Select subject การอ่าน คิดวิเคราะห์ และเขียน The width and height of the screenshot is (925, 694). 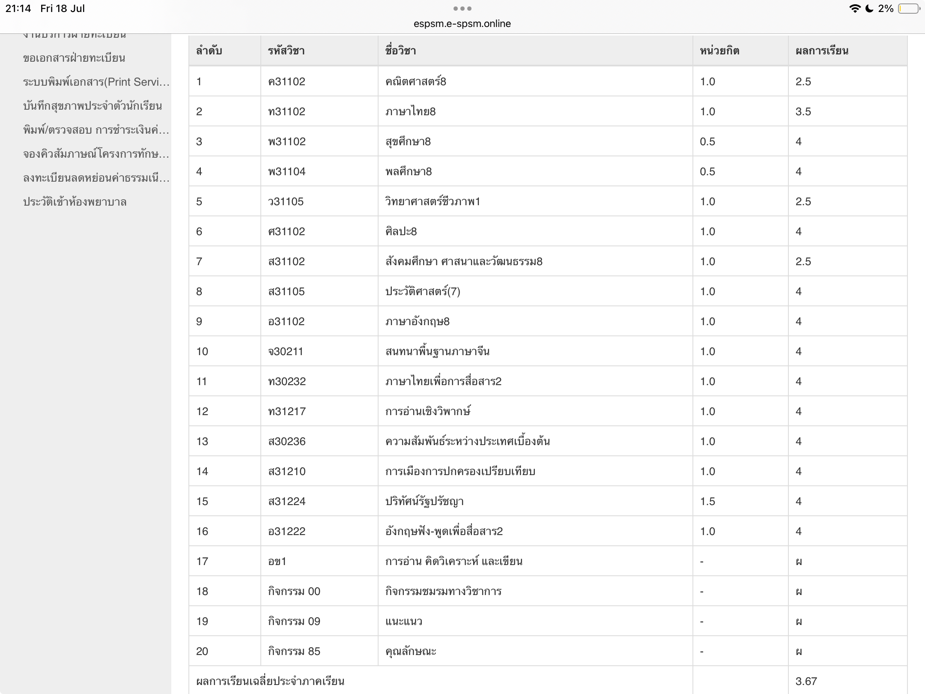(x=454, y=561)
